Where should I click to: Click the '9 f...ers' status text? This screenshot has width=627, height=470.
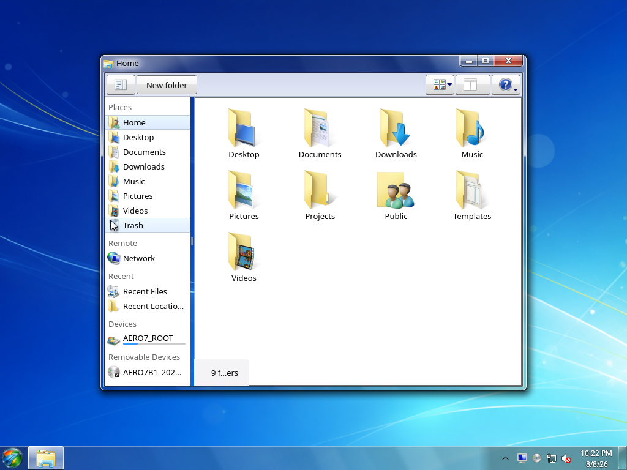(x=224, y=373)
